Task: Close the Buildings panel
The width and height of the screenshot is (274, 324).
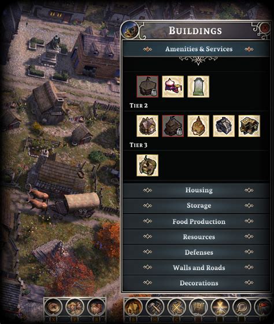Action: point(265,27)
